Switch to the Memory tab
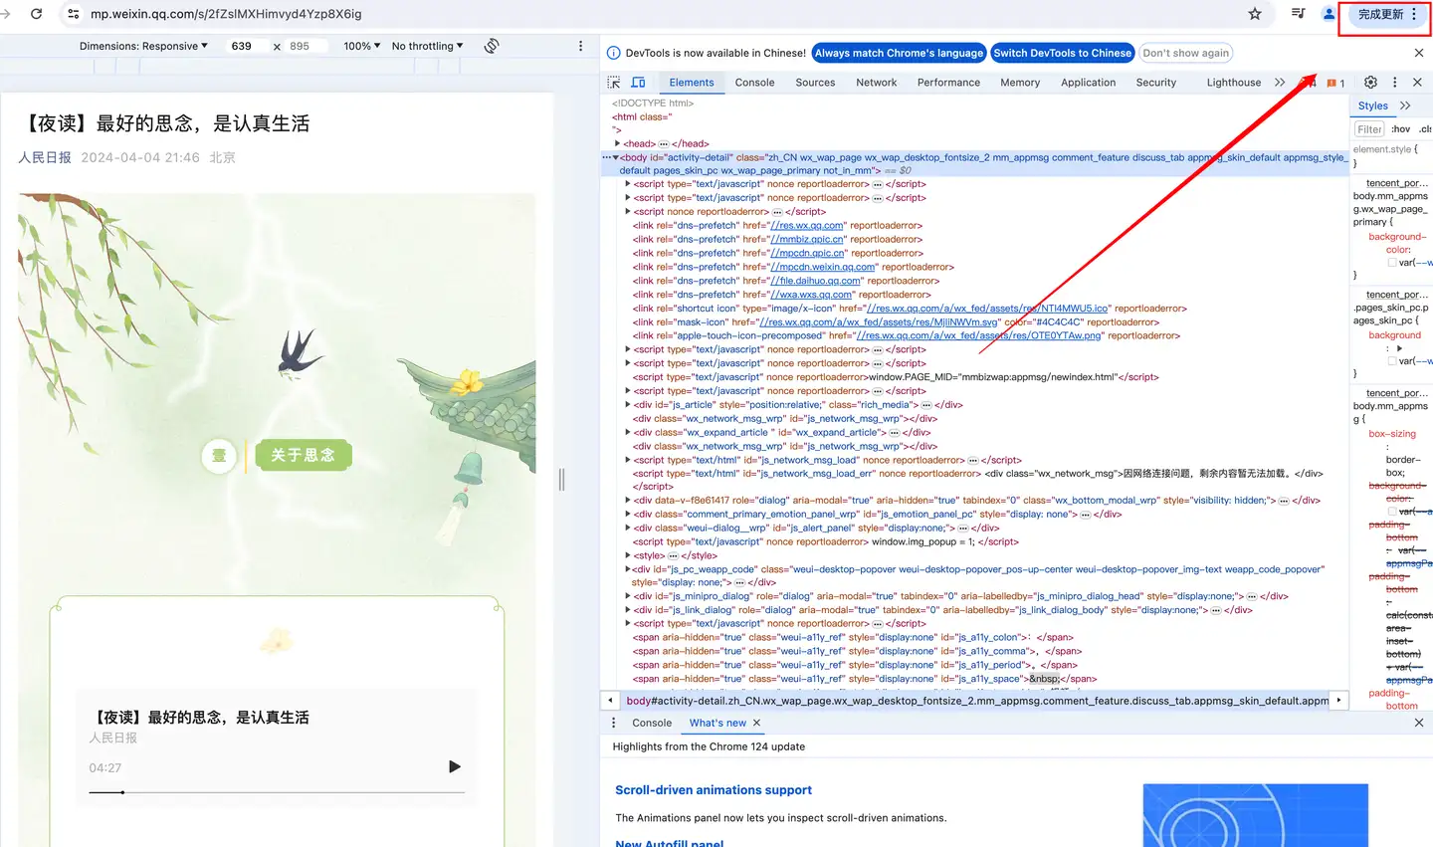1433x847 pixels. 1020,83
